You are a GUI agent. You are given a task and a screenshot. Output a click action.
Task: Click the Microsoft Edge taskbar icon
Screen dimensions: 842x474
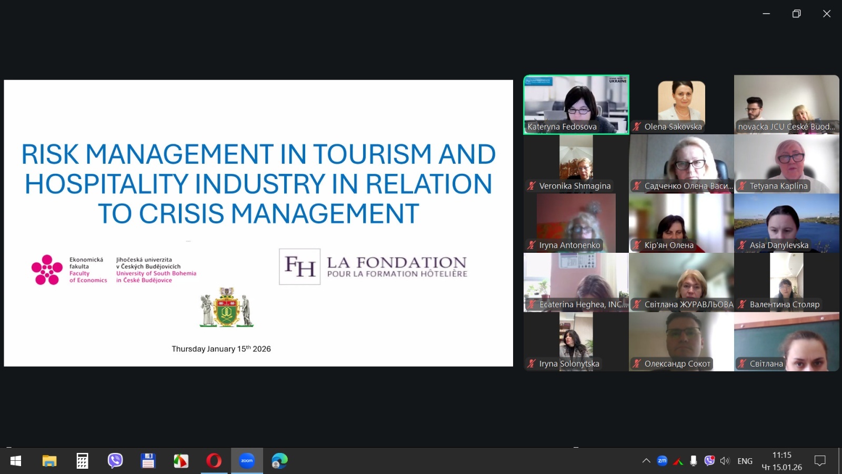(279, 461)
